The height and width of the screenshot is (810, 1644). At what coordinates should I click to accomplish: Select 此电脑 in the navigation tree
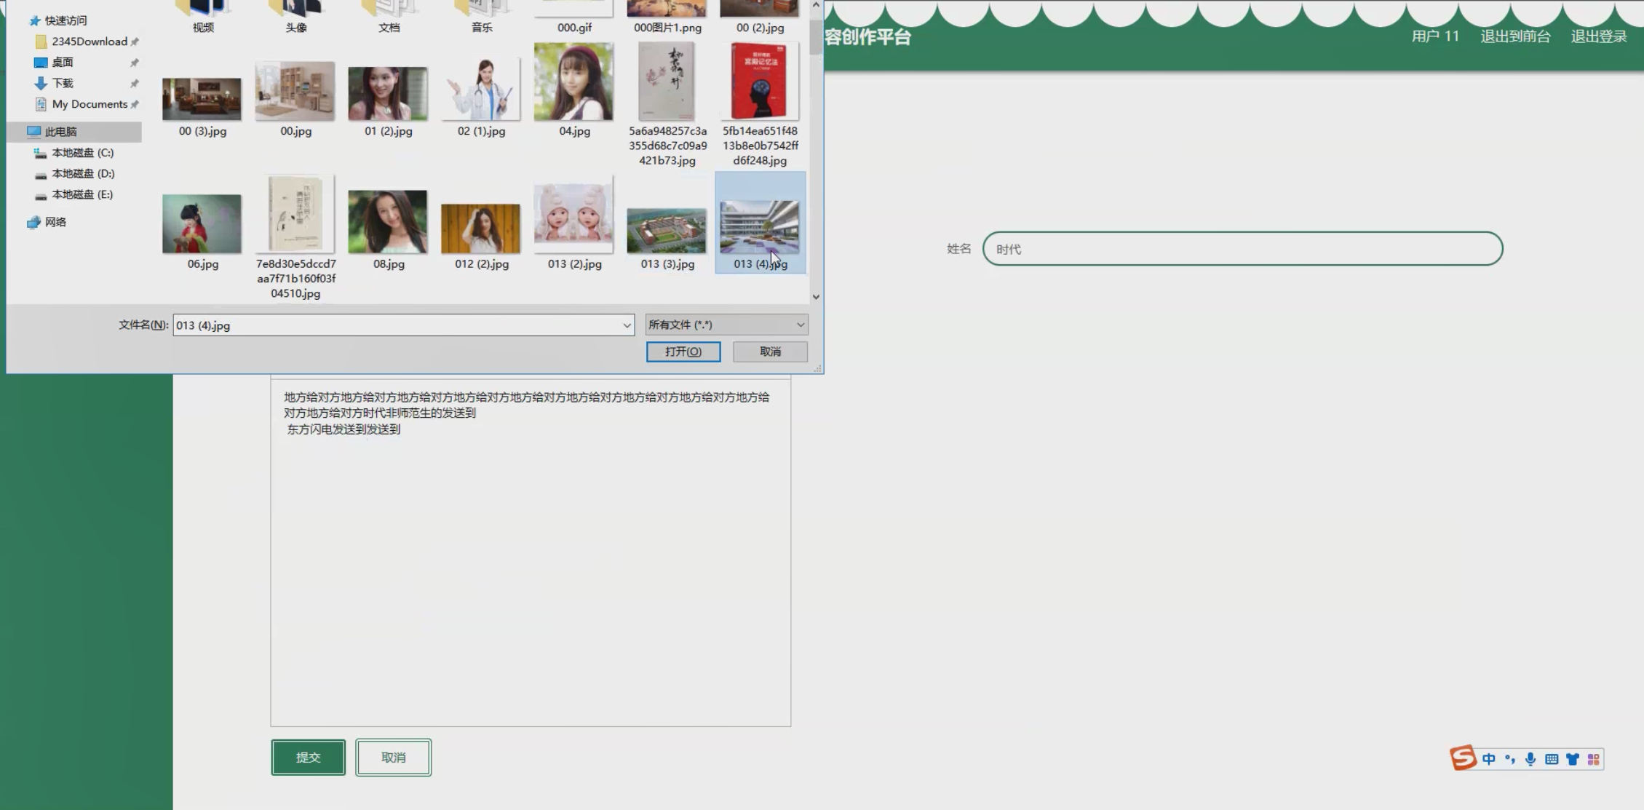tap(60, 132)
